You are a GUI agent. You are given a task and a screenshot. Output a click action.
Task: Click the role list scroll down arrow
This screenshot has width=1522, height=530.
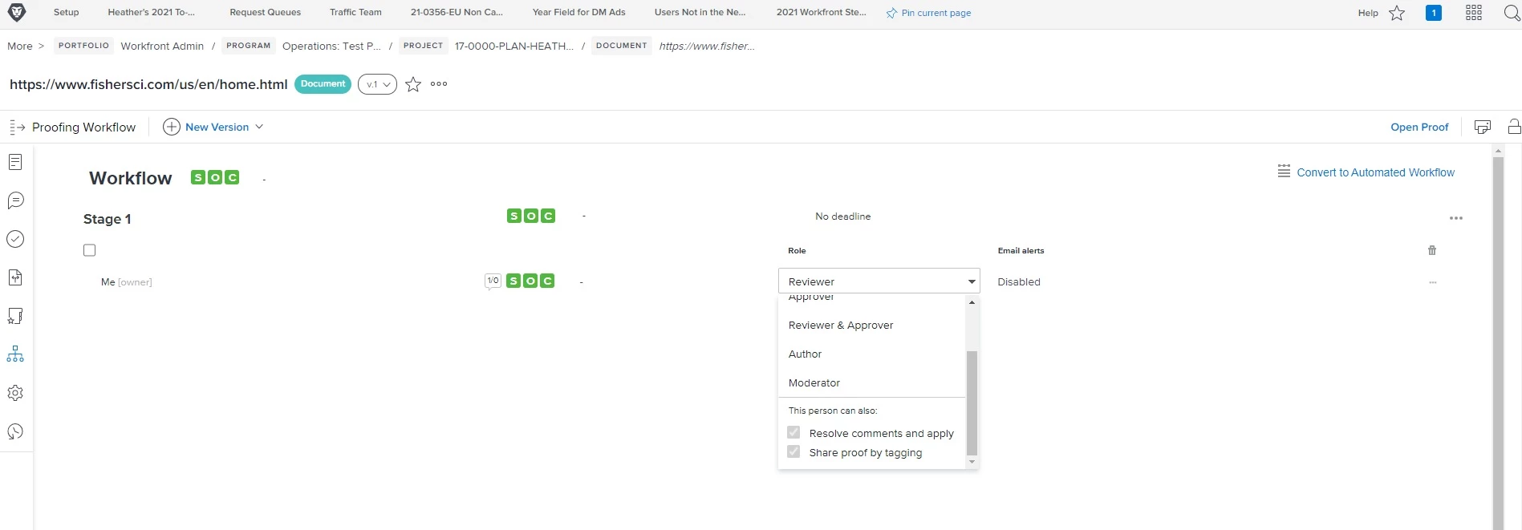point(972,462)
